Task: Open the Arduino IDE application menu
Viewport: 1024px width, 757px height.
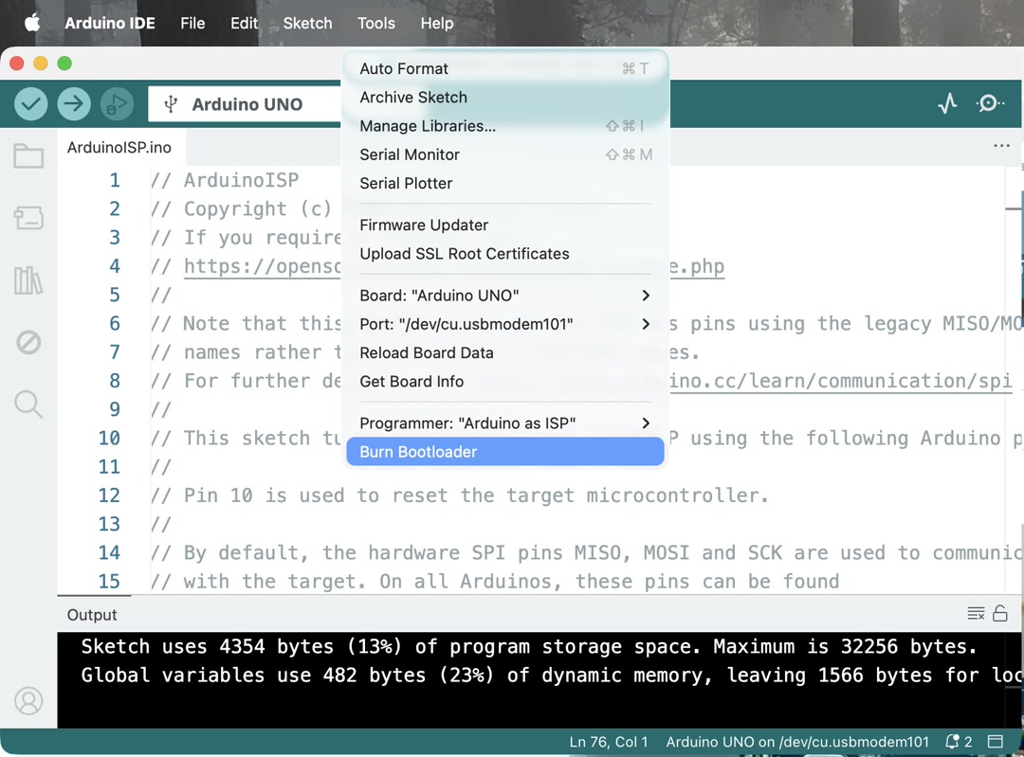Action: [110, 24]
